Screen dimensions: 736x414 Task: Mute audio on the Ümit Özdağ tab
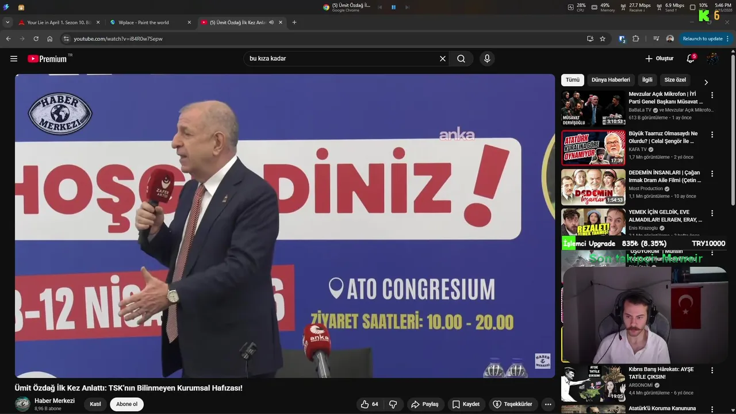pyautogui.click(x=271, y=22)
